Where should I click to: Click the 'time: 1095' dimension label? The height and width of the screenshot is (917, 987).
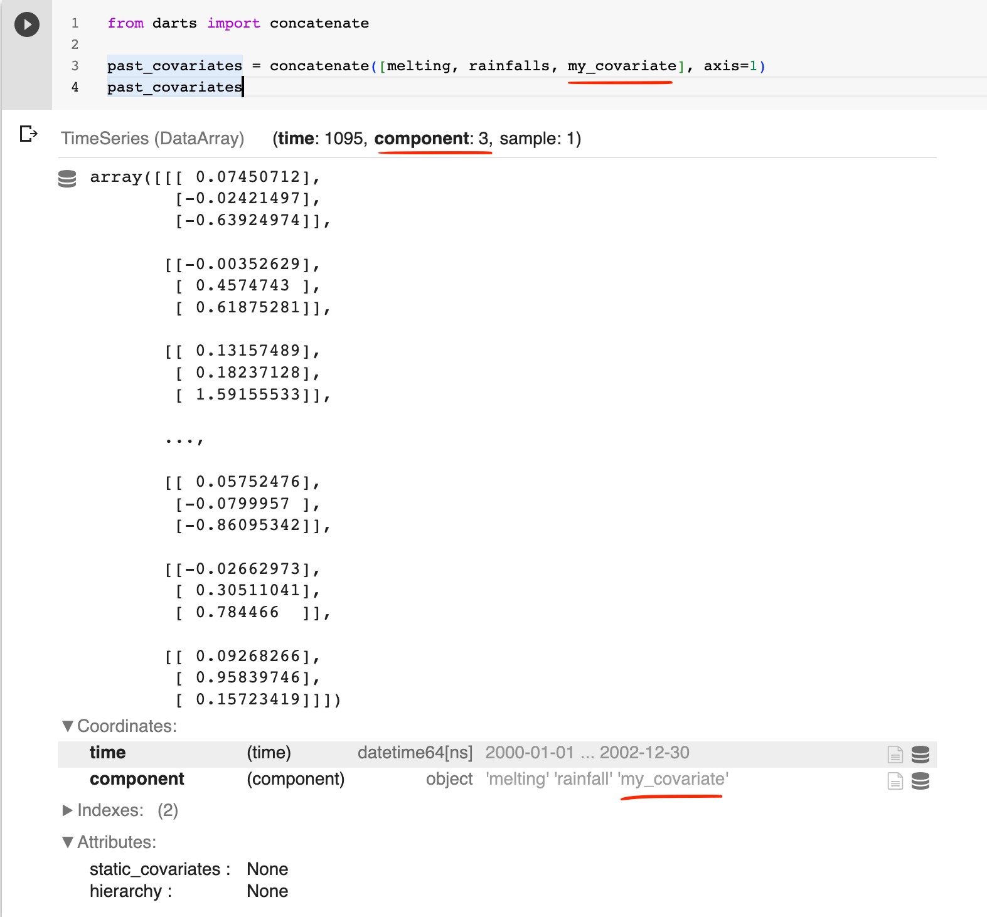click(x=320, y=139)
